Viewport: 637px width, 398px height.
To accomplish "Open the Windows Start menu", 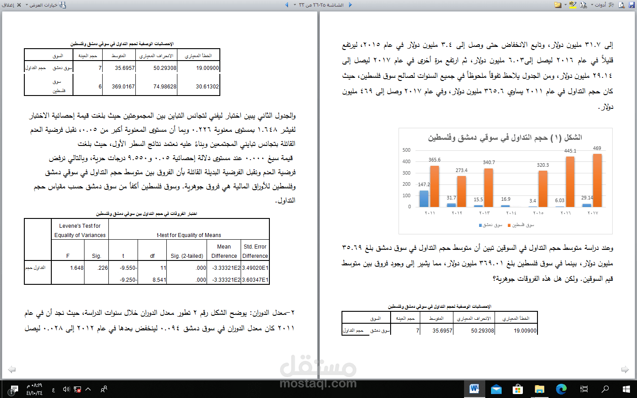I will [626, 389].
